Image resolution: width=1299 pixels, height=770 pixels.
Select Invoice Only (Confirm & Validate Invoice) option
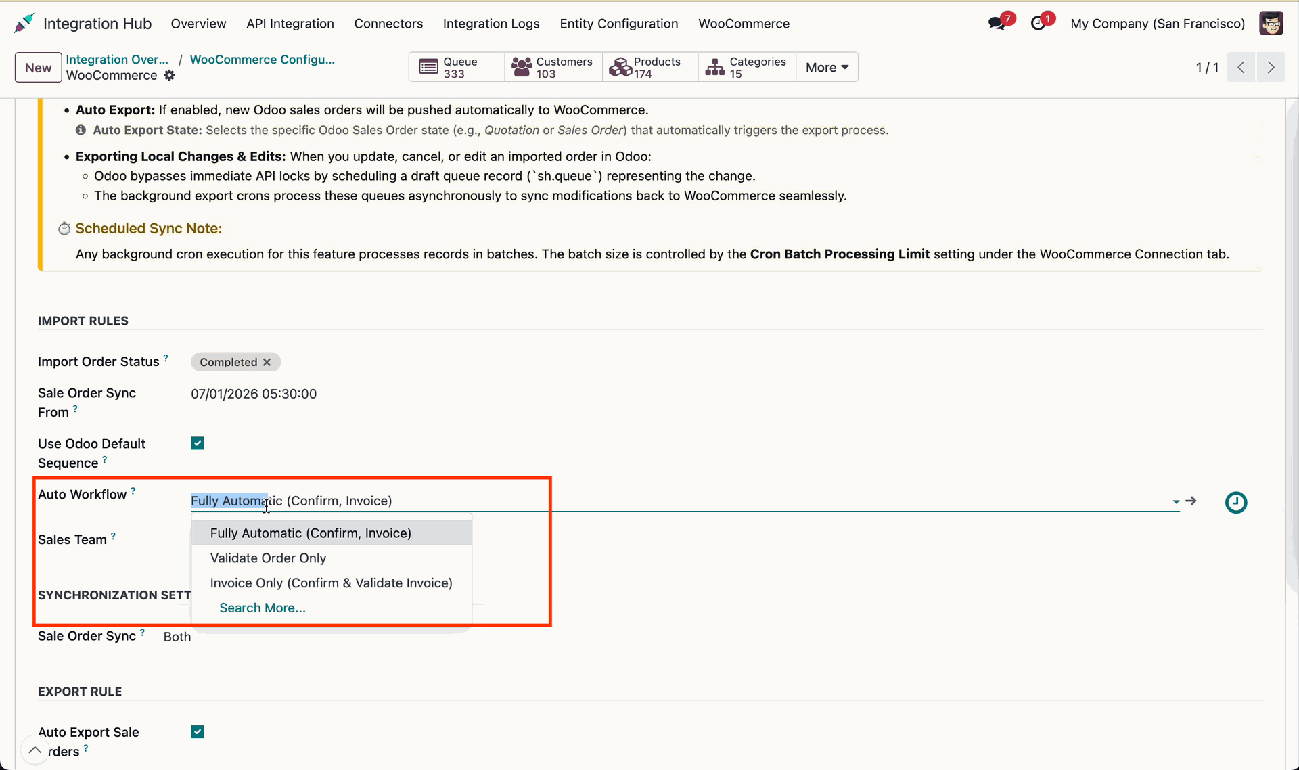pos(332,583)
